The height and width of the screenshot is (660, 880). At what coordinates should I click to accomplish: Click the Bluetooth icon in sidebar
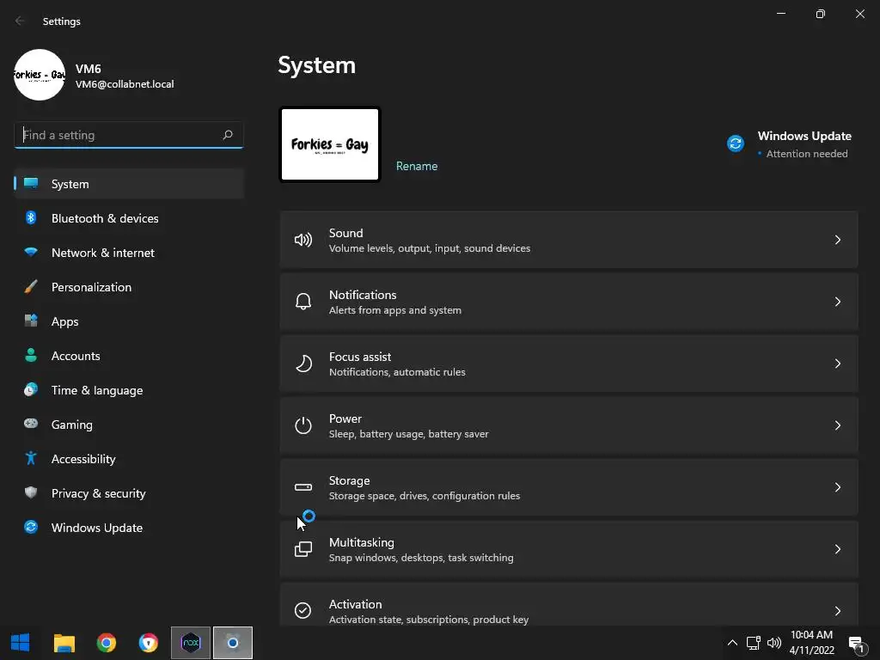pos(31,217)
